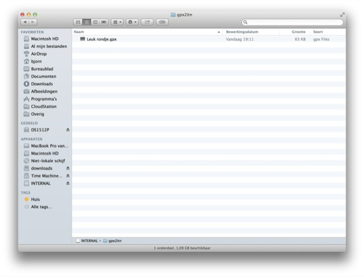Toggle the sort direction arrow in Naam header
Image resolution: width=364 pixels, height=277 pixels.
click(218, 32)
